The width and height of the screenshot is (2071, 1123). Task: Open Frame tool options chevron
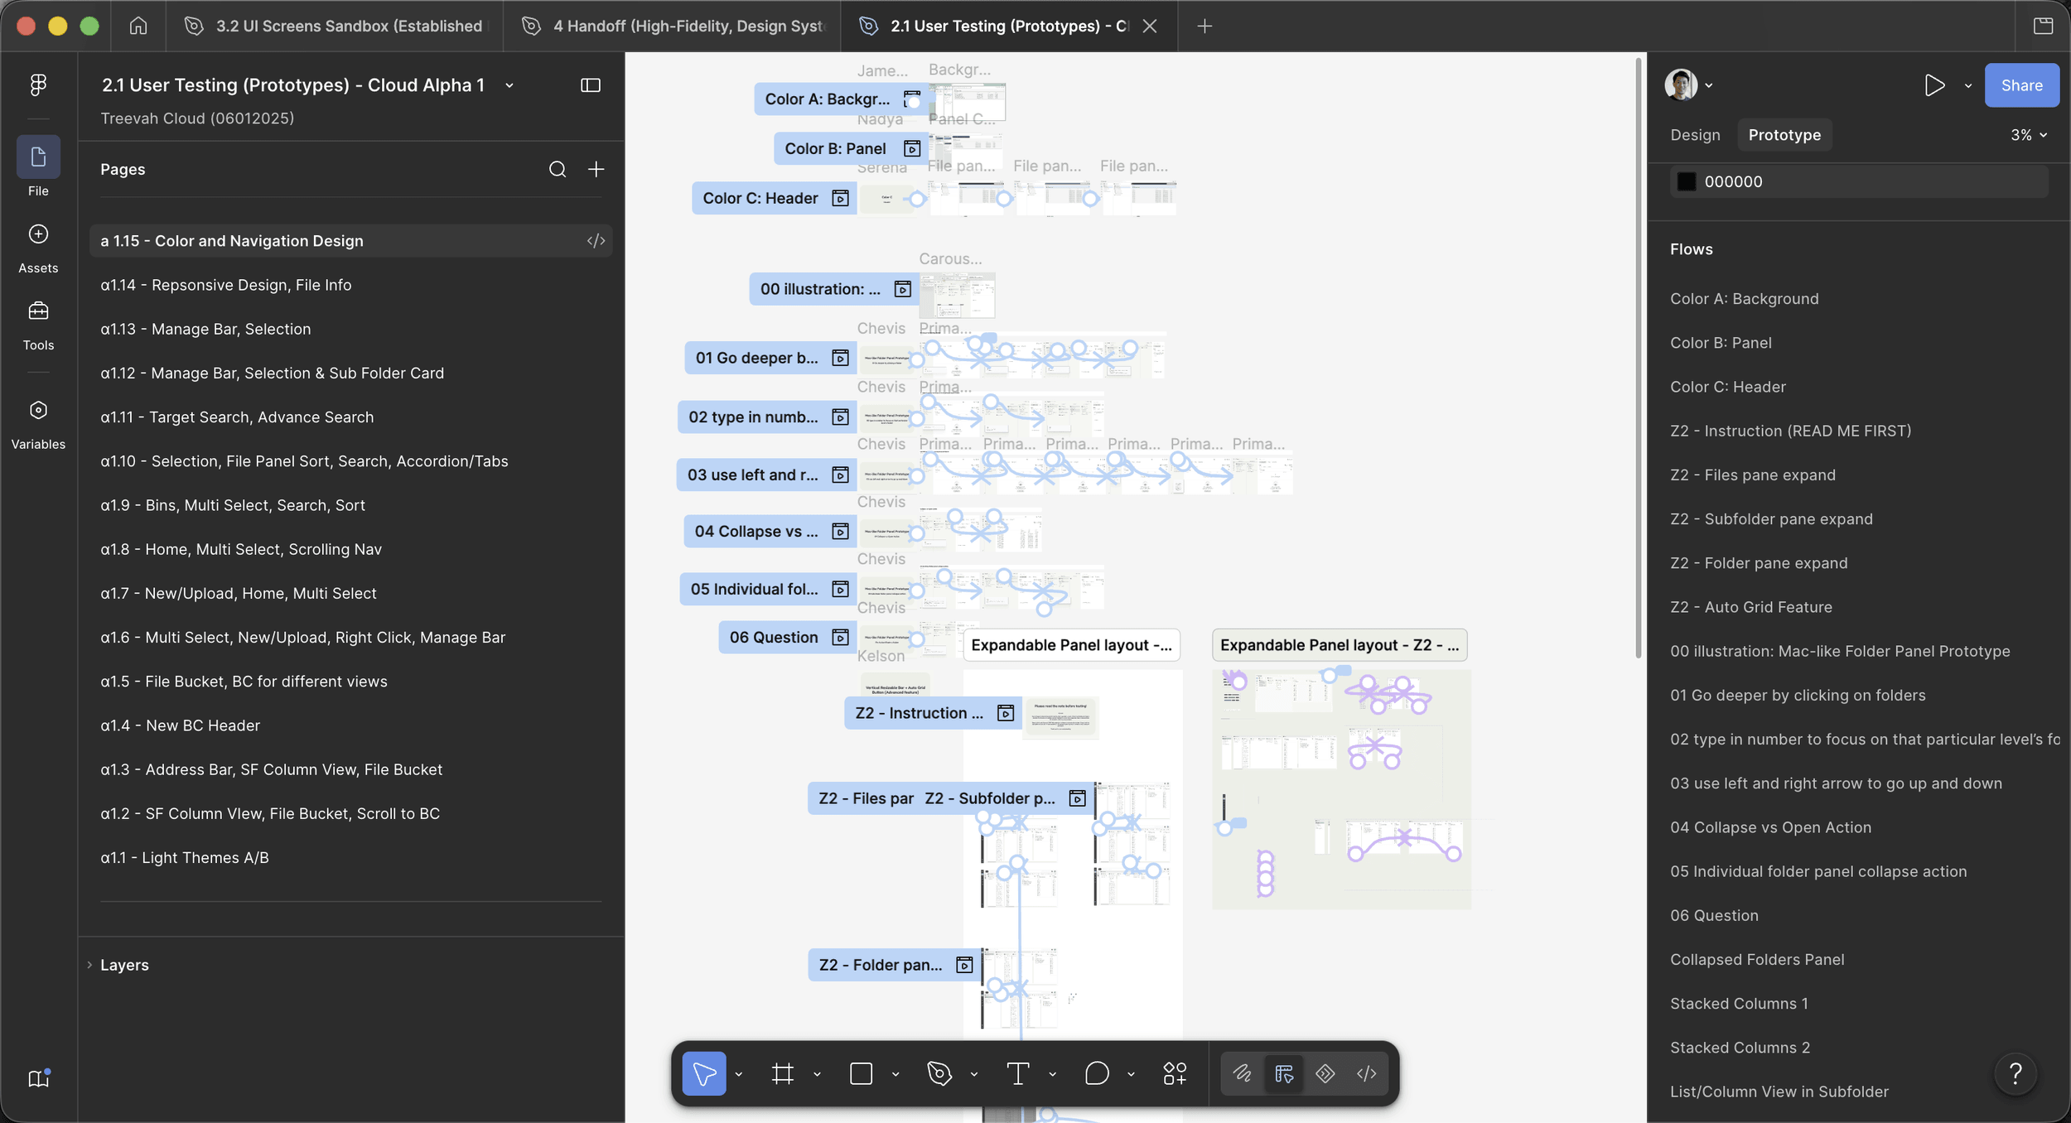(x=817, y=1074)
